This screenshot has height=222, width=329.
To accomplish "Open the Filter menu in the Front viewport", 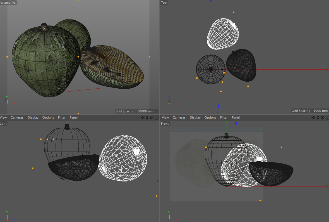I will (224, 118).
